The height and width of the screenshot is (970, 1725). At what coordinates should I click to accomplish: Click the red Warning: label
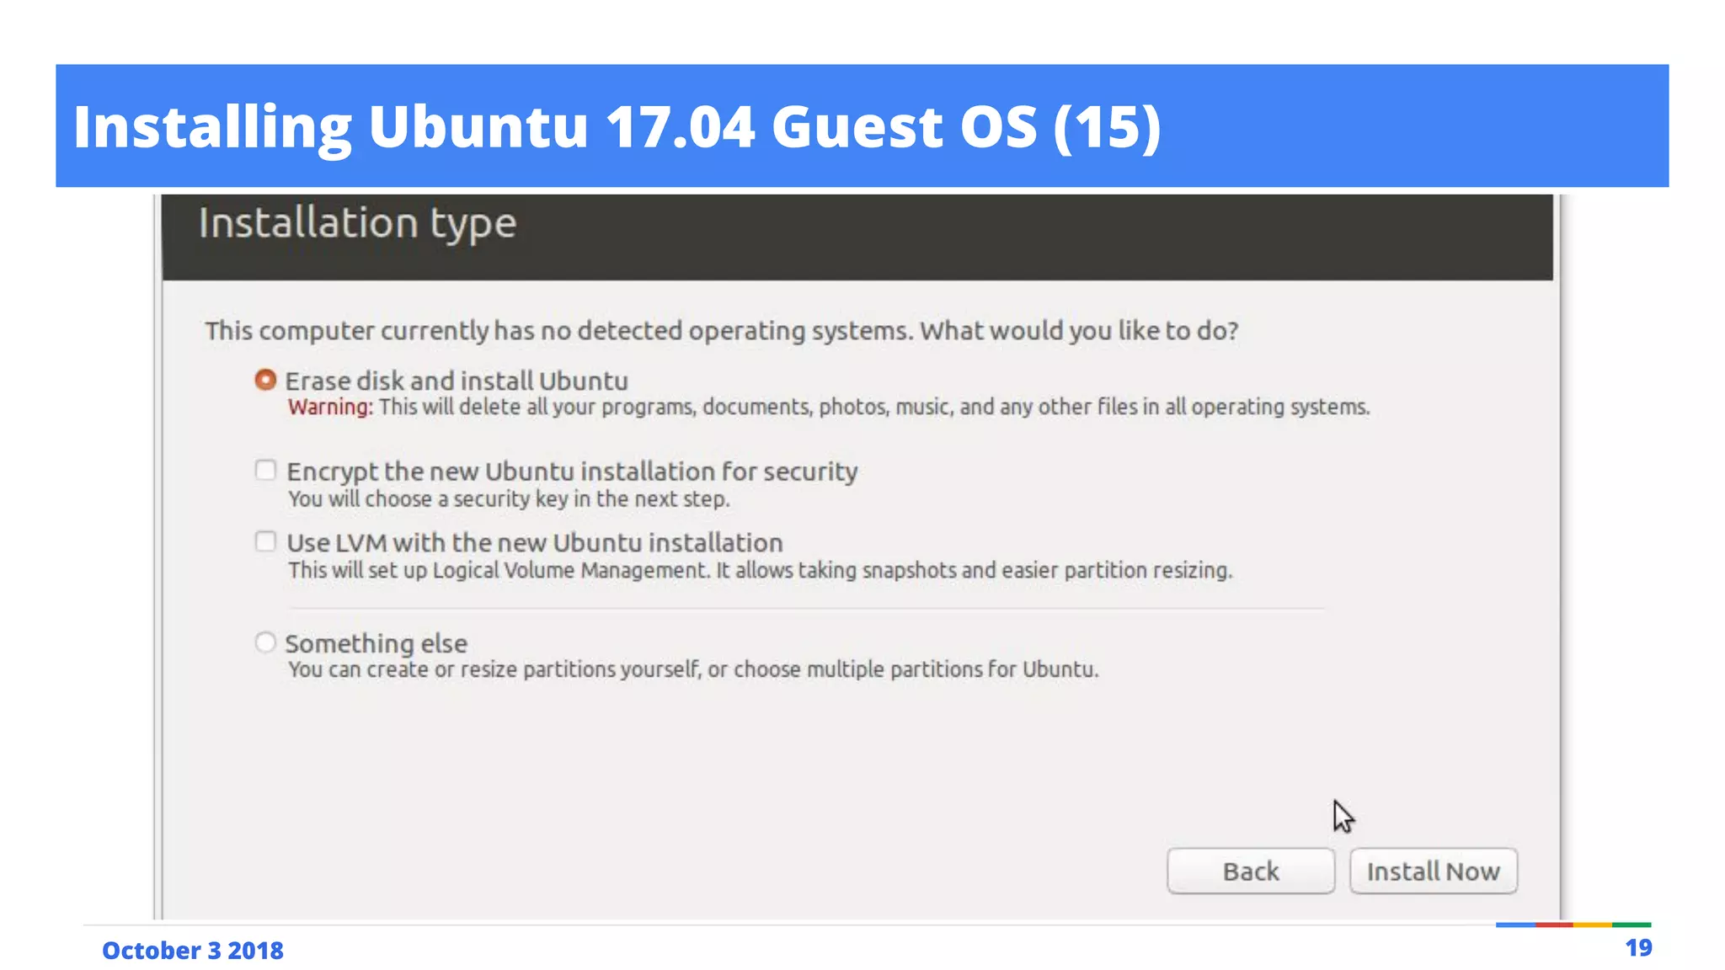330,407
